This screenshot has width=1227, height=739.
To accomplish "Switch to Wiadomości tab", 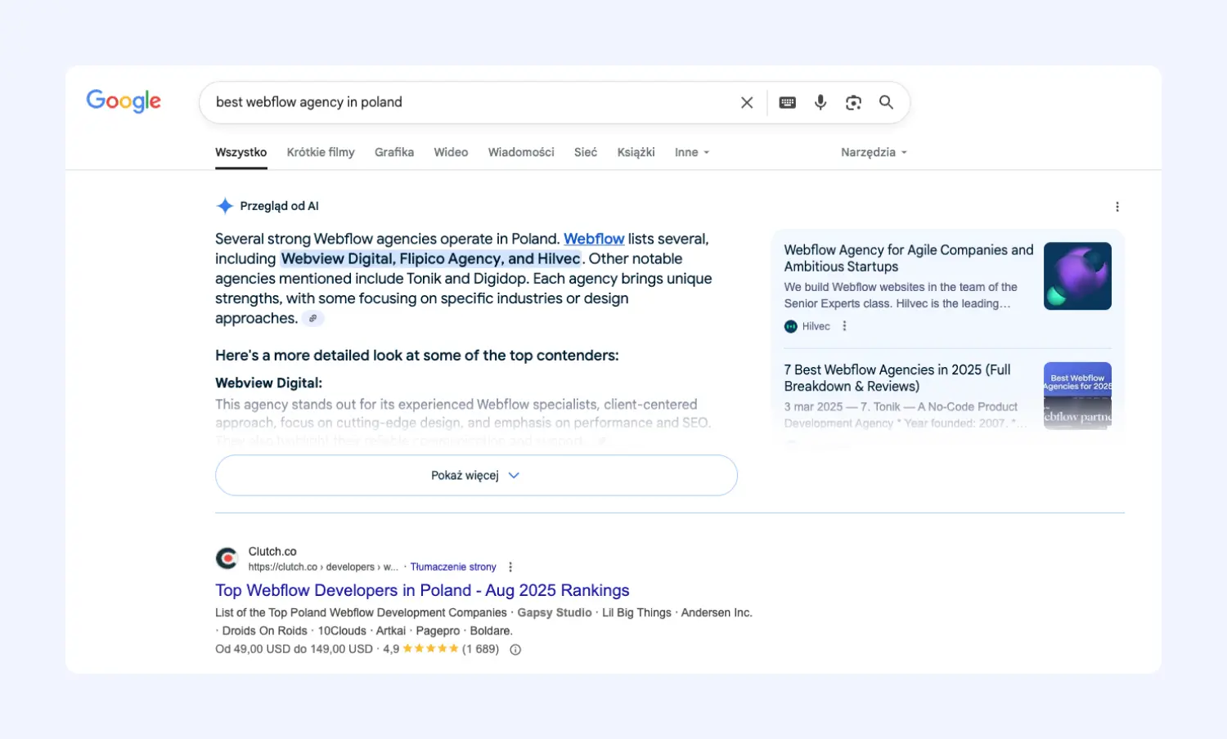I will [521, 152].
